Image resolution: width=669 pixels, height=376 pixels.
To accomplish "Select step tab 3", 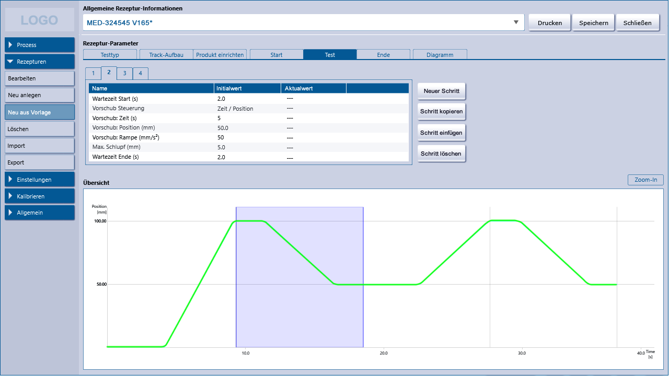I will [x=124, y=73].
